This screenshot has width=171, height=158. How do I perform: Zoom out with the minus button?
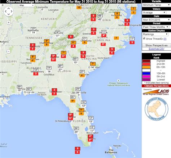[x=9, y=51]
